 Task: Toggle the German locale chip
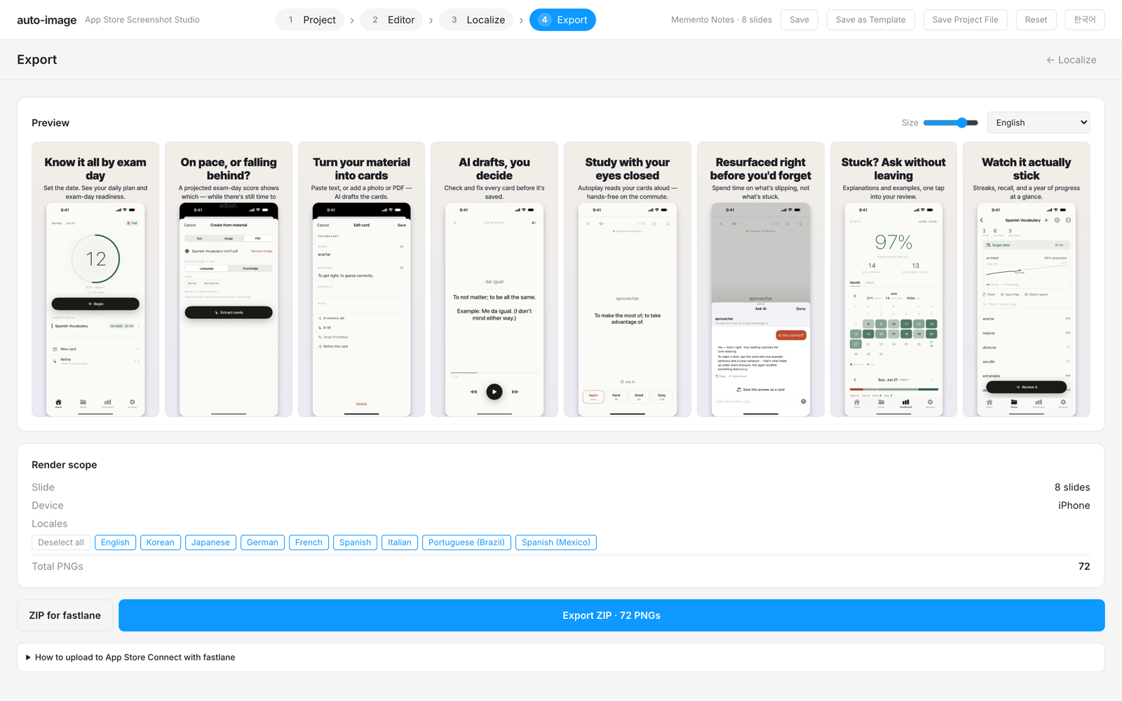pos(262,543)
